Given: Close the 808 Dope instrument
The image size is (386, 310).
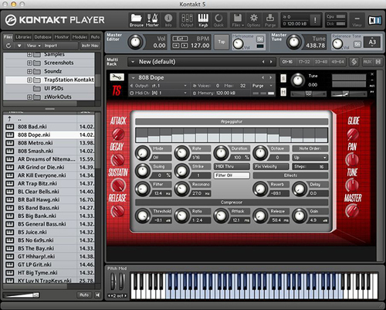Looking at the screenshot, I should pos(372,74).
